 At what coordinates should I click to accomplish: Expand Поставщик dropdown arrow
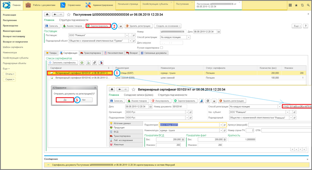127,35
